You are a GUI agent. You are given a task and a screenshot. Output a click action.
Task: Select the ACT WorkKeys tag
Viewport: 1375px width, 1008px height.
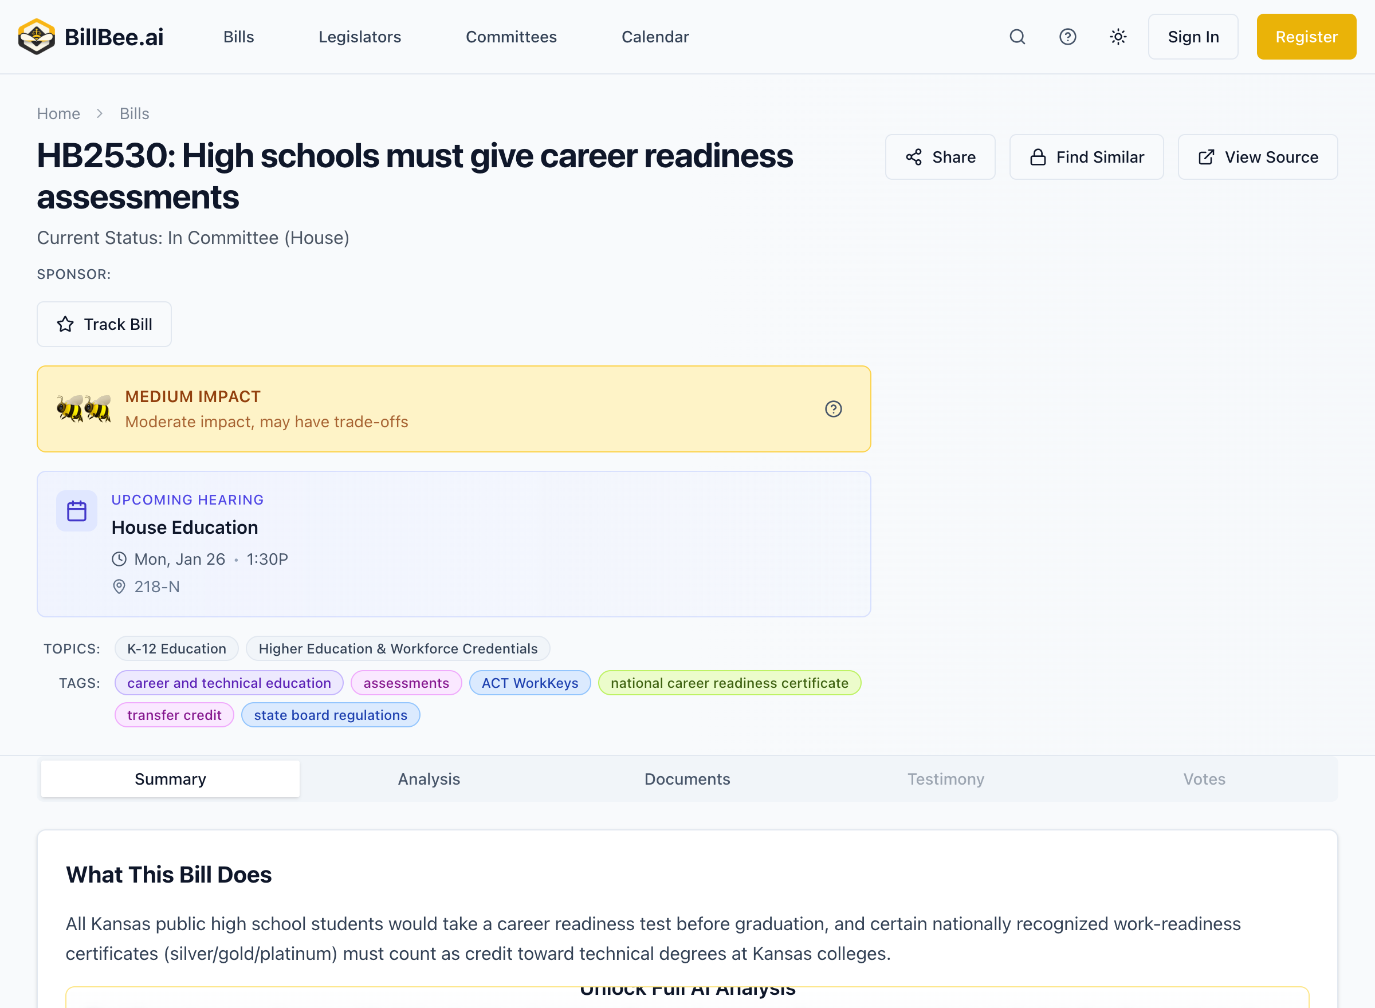pos(530,683)
